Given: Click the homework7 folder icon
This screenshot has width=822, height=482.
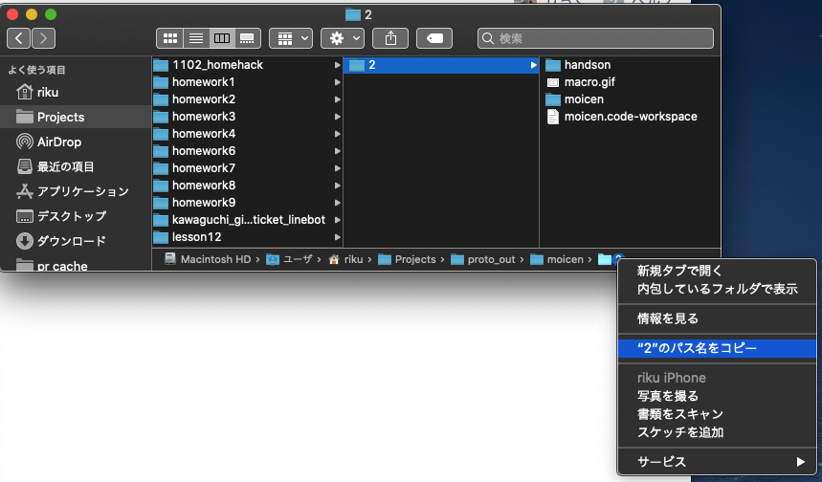Looking at the screenshot, I should click(161, 168).
